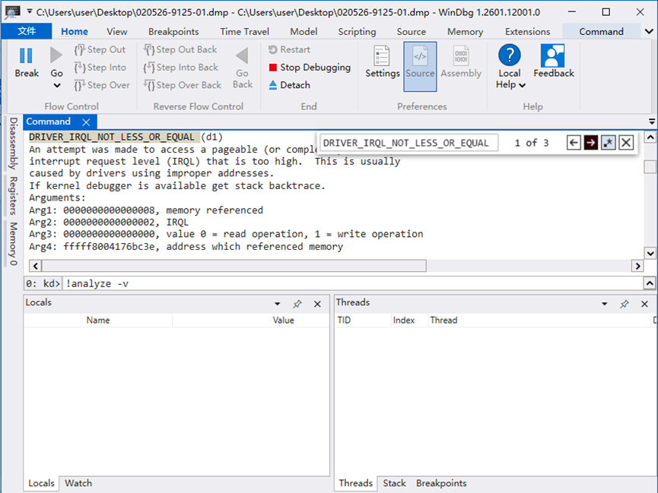
Task: Open the Time Travel ribbon tab
Action: click(x=244, y=32)
